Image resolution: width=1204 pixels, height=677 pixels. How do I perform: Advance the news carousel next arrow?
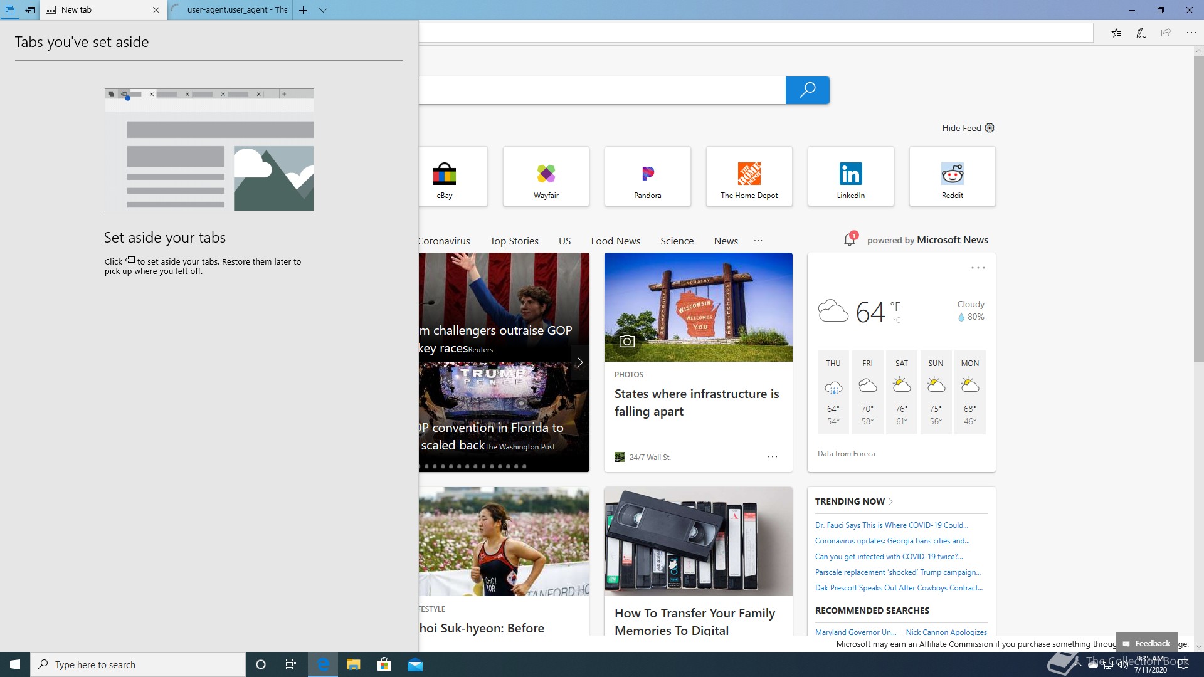click(x=580, y=362)
